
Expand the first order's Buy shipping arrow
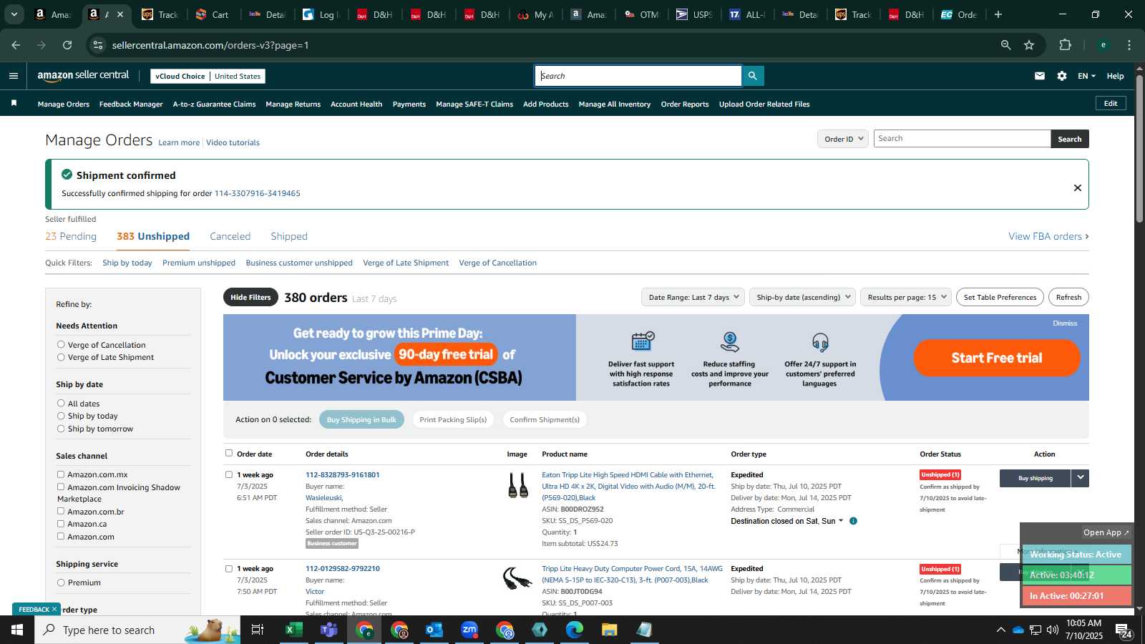point(1080,478)
